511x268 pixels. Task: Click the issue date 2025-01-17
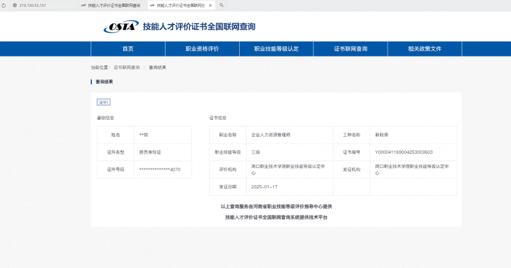pyautogui.click(x=264, y=187)
